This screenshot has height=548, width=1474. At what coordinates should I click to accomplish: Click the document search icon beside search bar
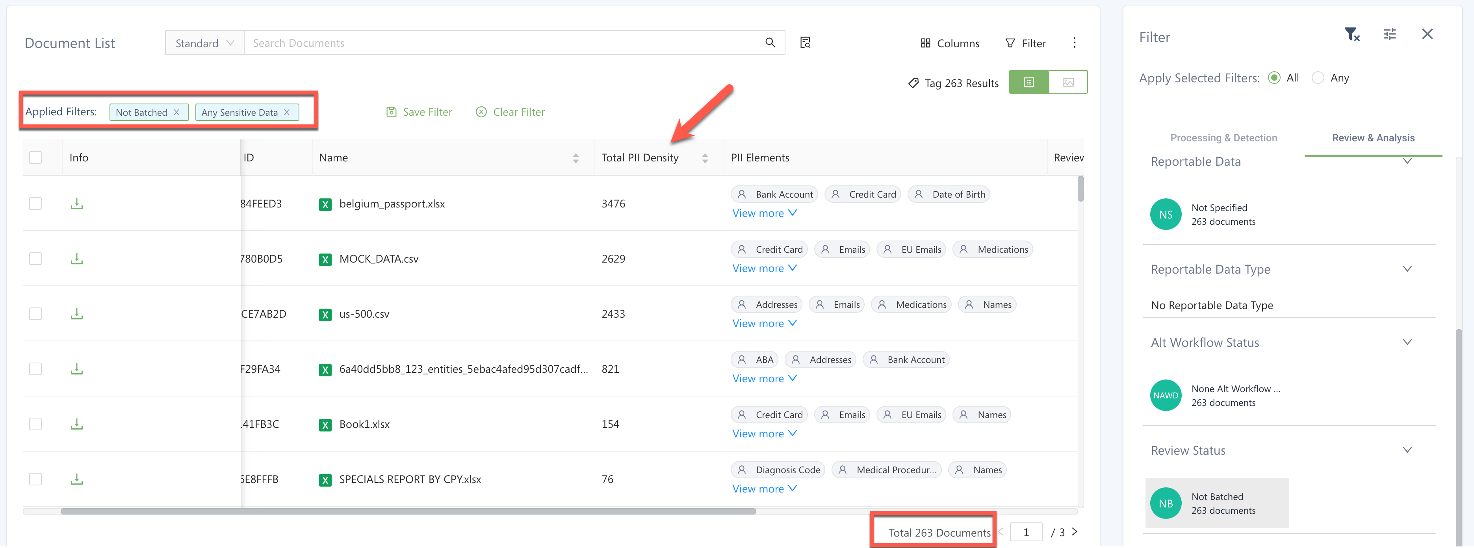805,43
